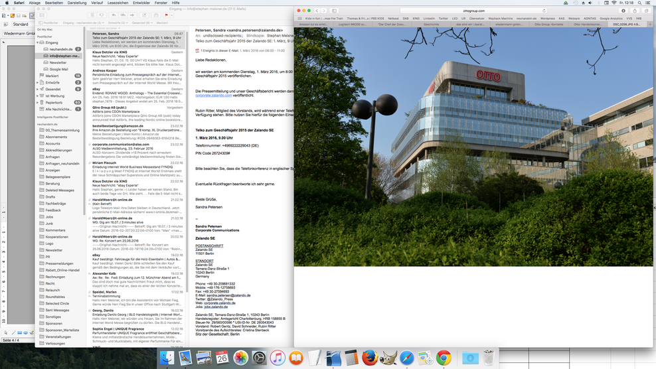Expand the Entwürfe mailbox

pyautogui.click(x=37, y=83)
